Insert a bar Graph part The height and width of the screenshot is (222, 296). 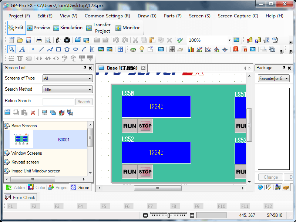(x=191, y=50)
